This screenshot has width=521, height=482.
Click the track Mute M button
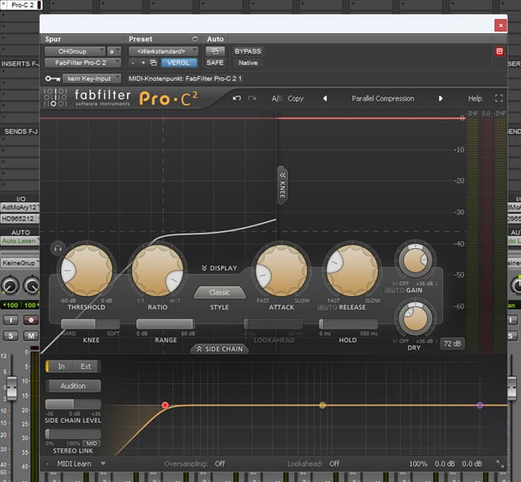click(x=31, y=336)
